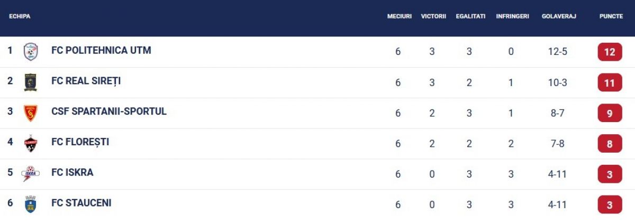Image resolution: width=635 pixels, height=224 pixels.
Task: Click the FC Iskra team logo
Action: [x=30, y=174]
